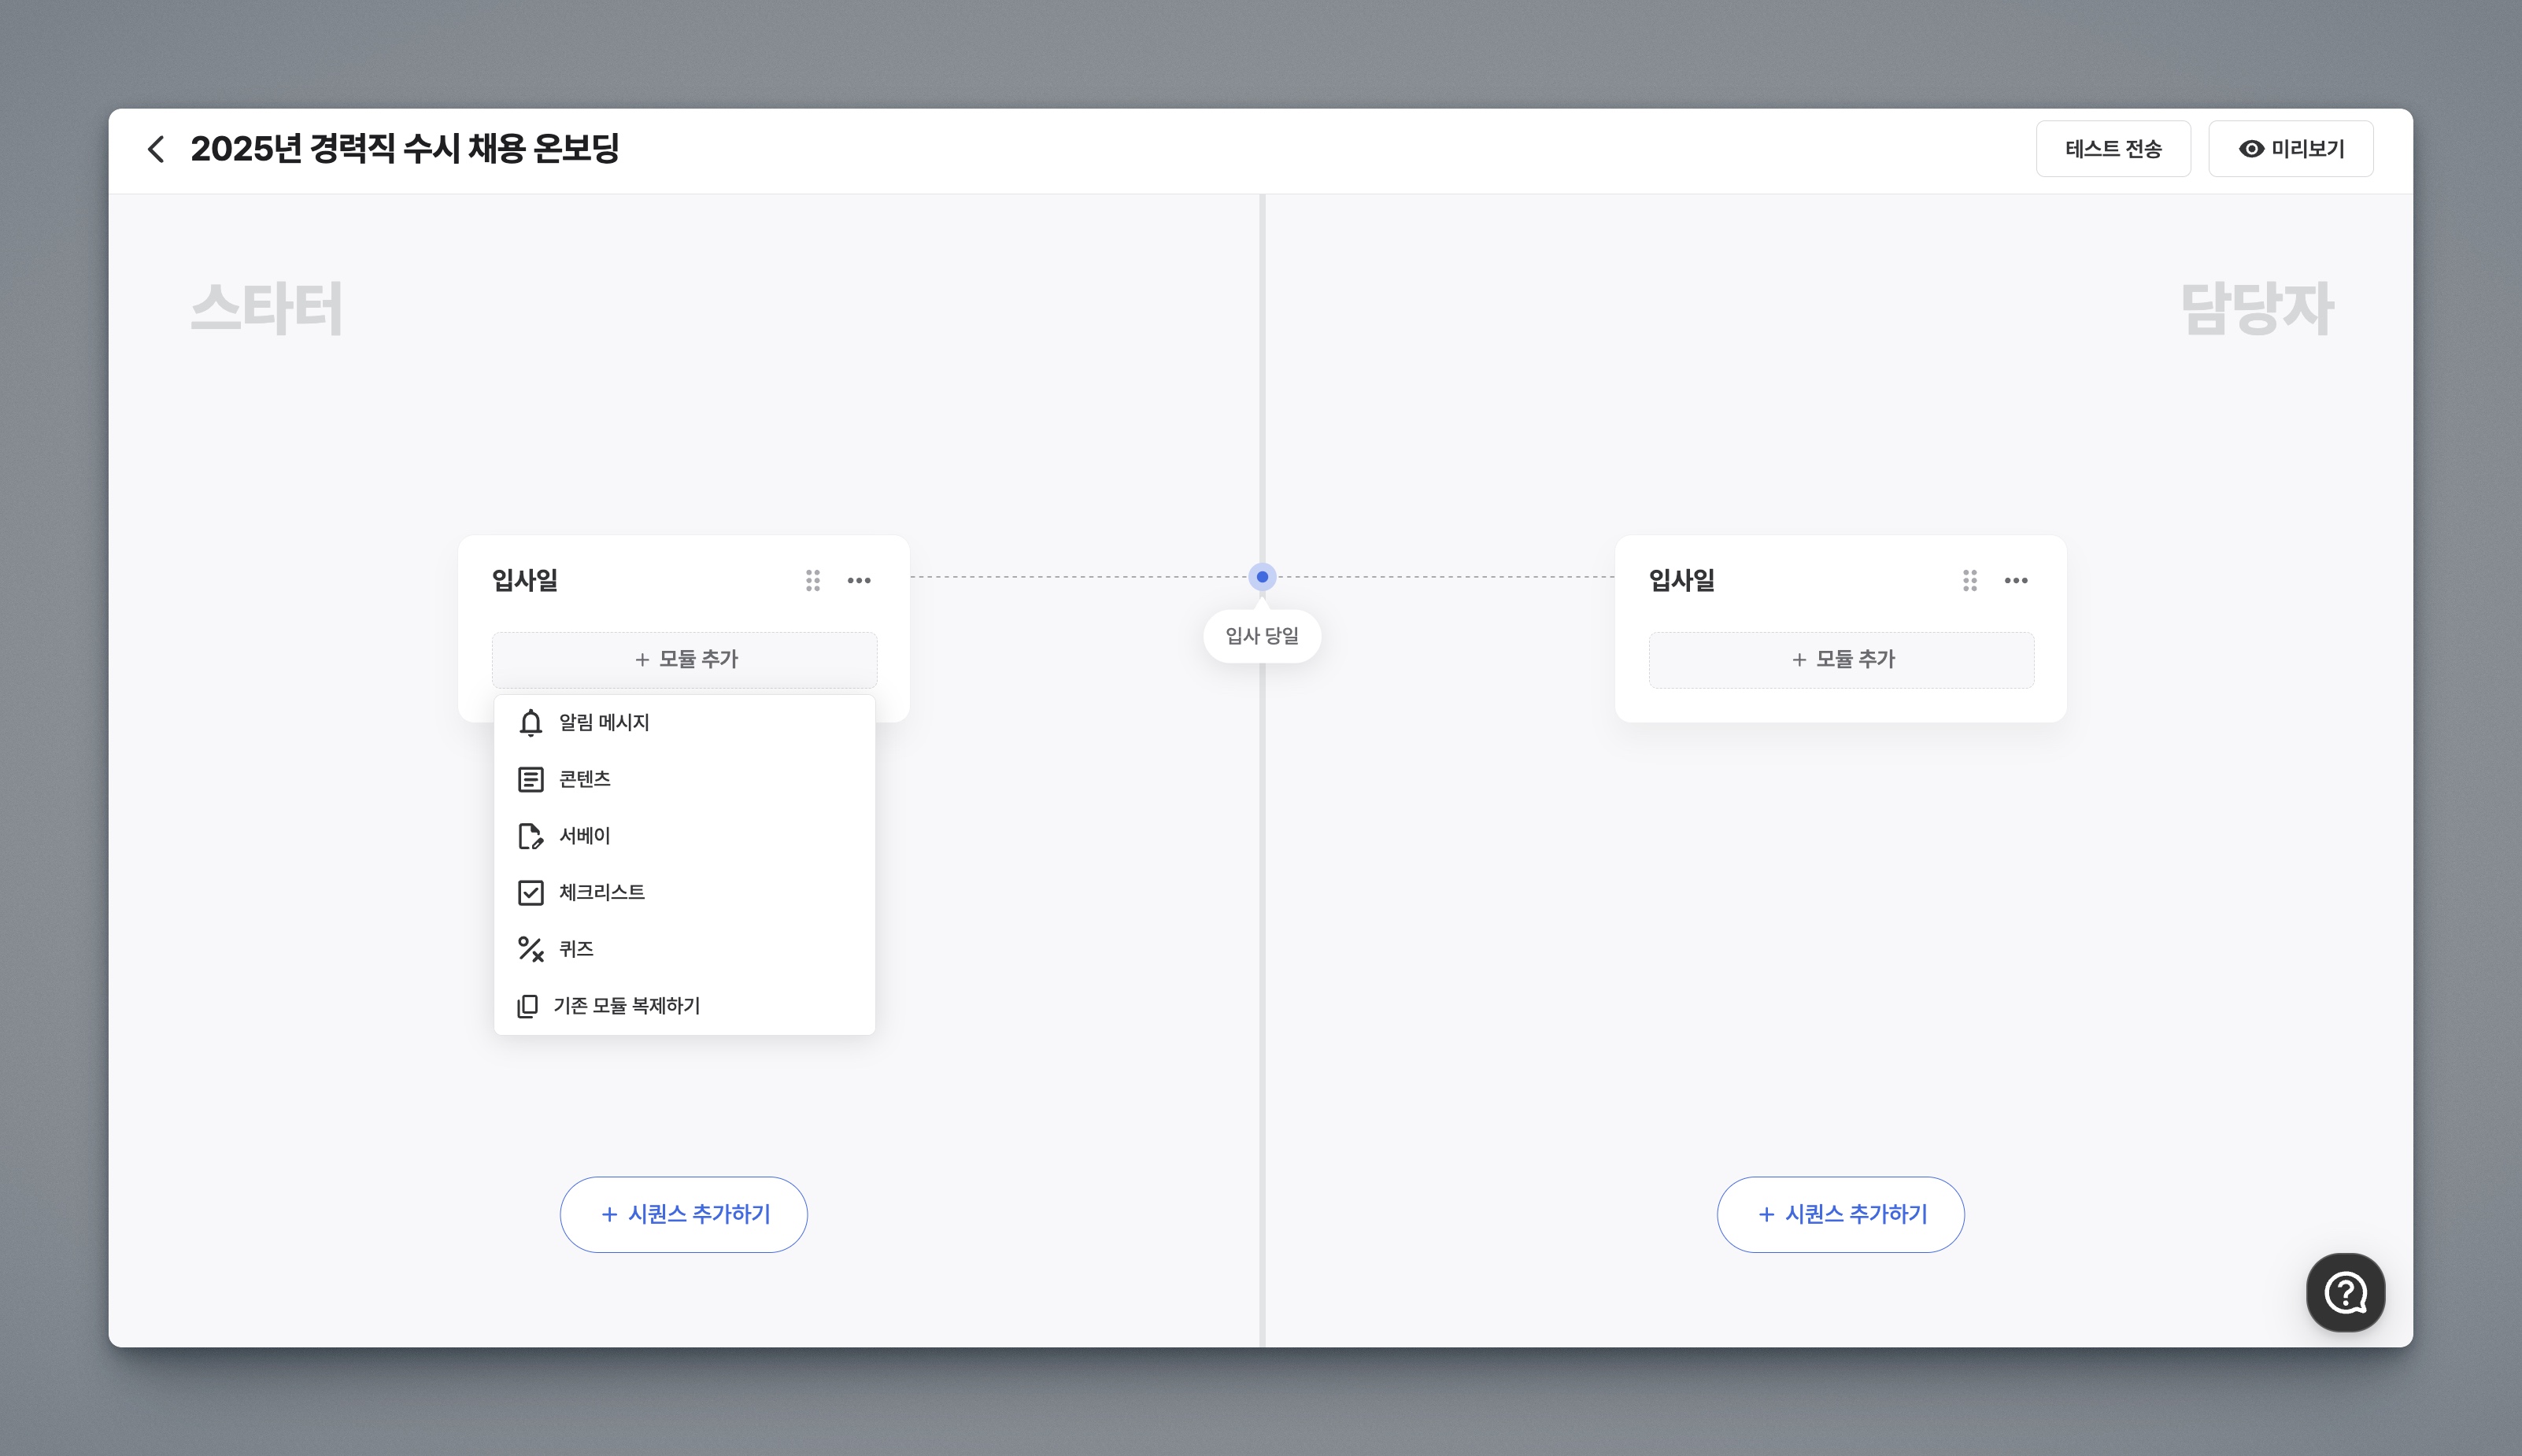Screen dimensions: 2522x1456
Task: Open the help chat bubble icon
Action: tap(2344, 1292)
